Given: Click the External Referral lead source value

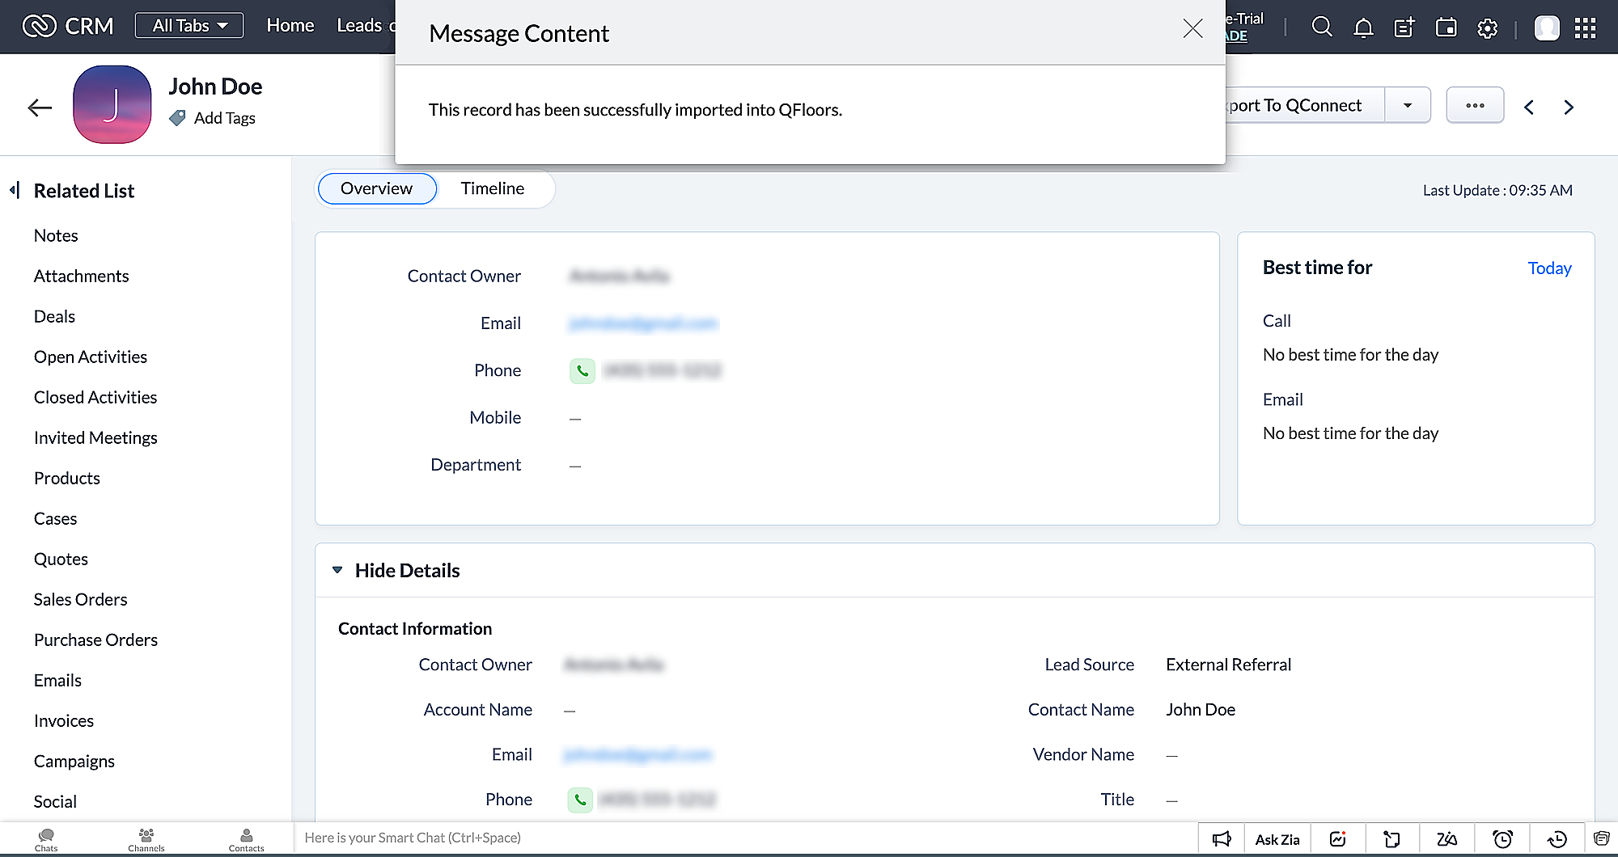Looking at the screenshot, I should pyautogui.click(x=1228, y=665).
